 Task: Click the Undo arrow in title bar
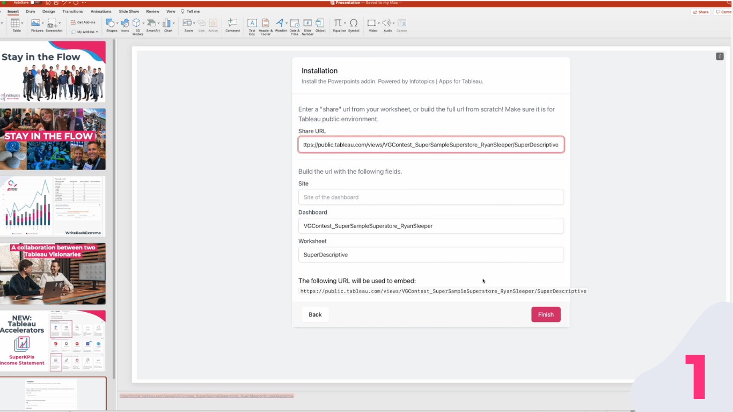coord(64,3)
